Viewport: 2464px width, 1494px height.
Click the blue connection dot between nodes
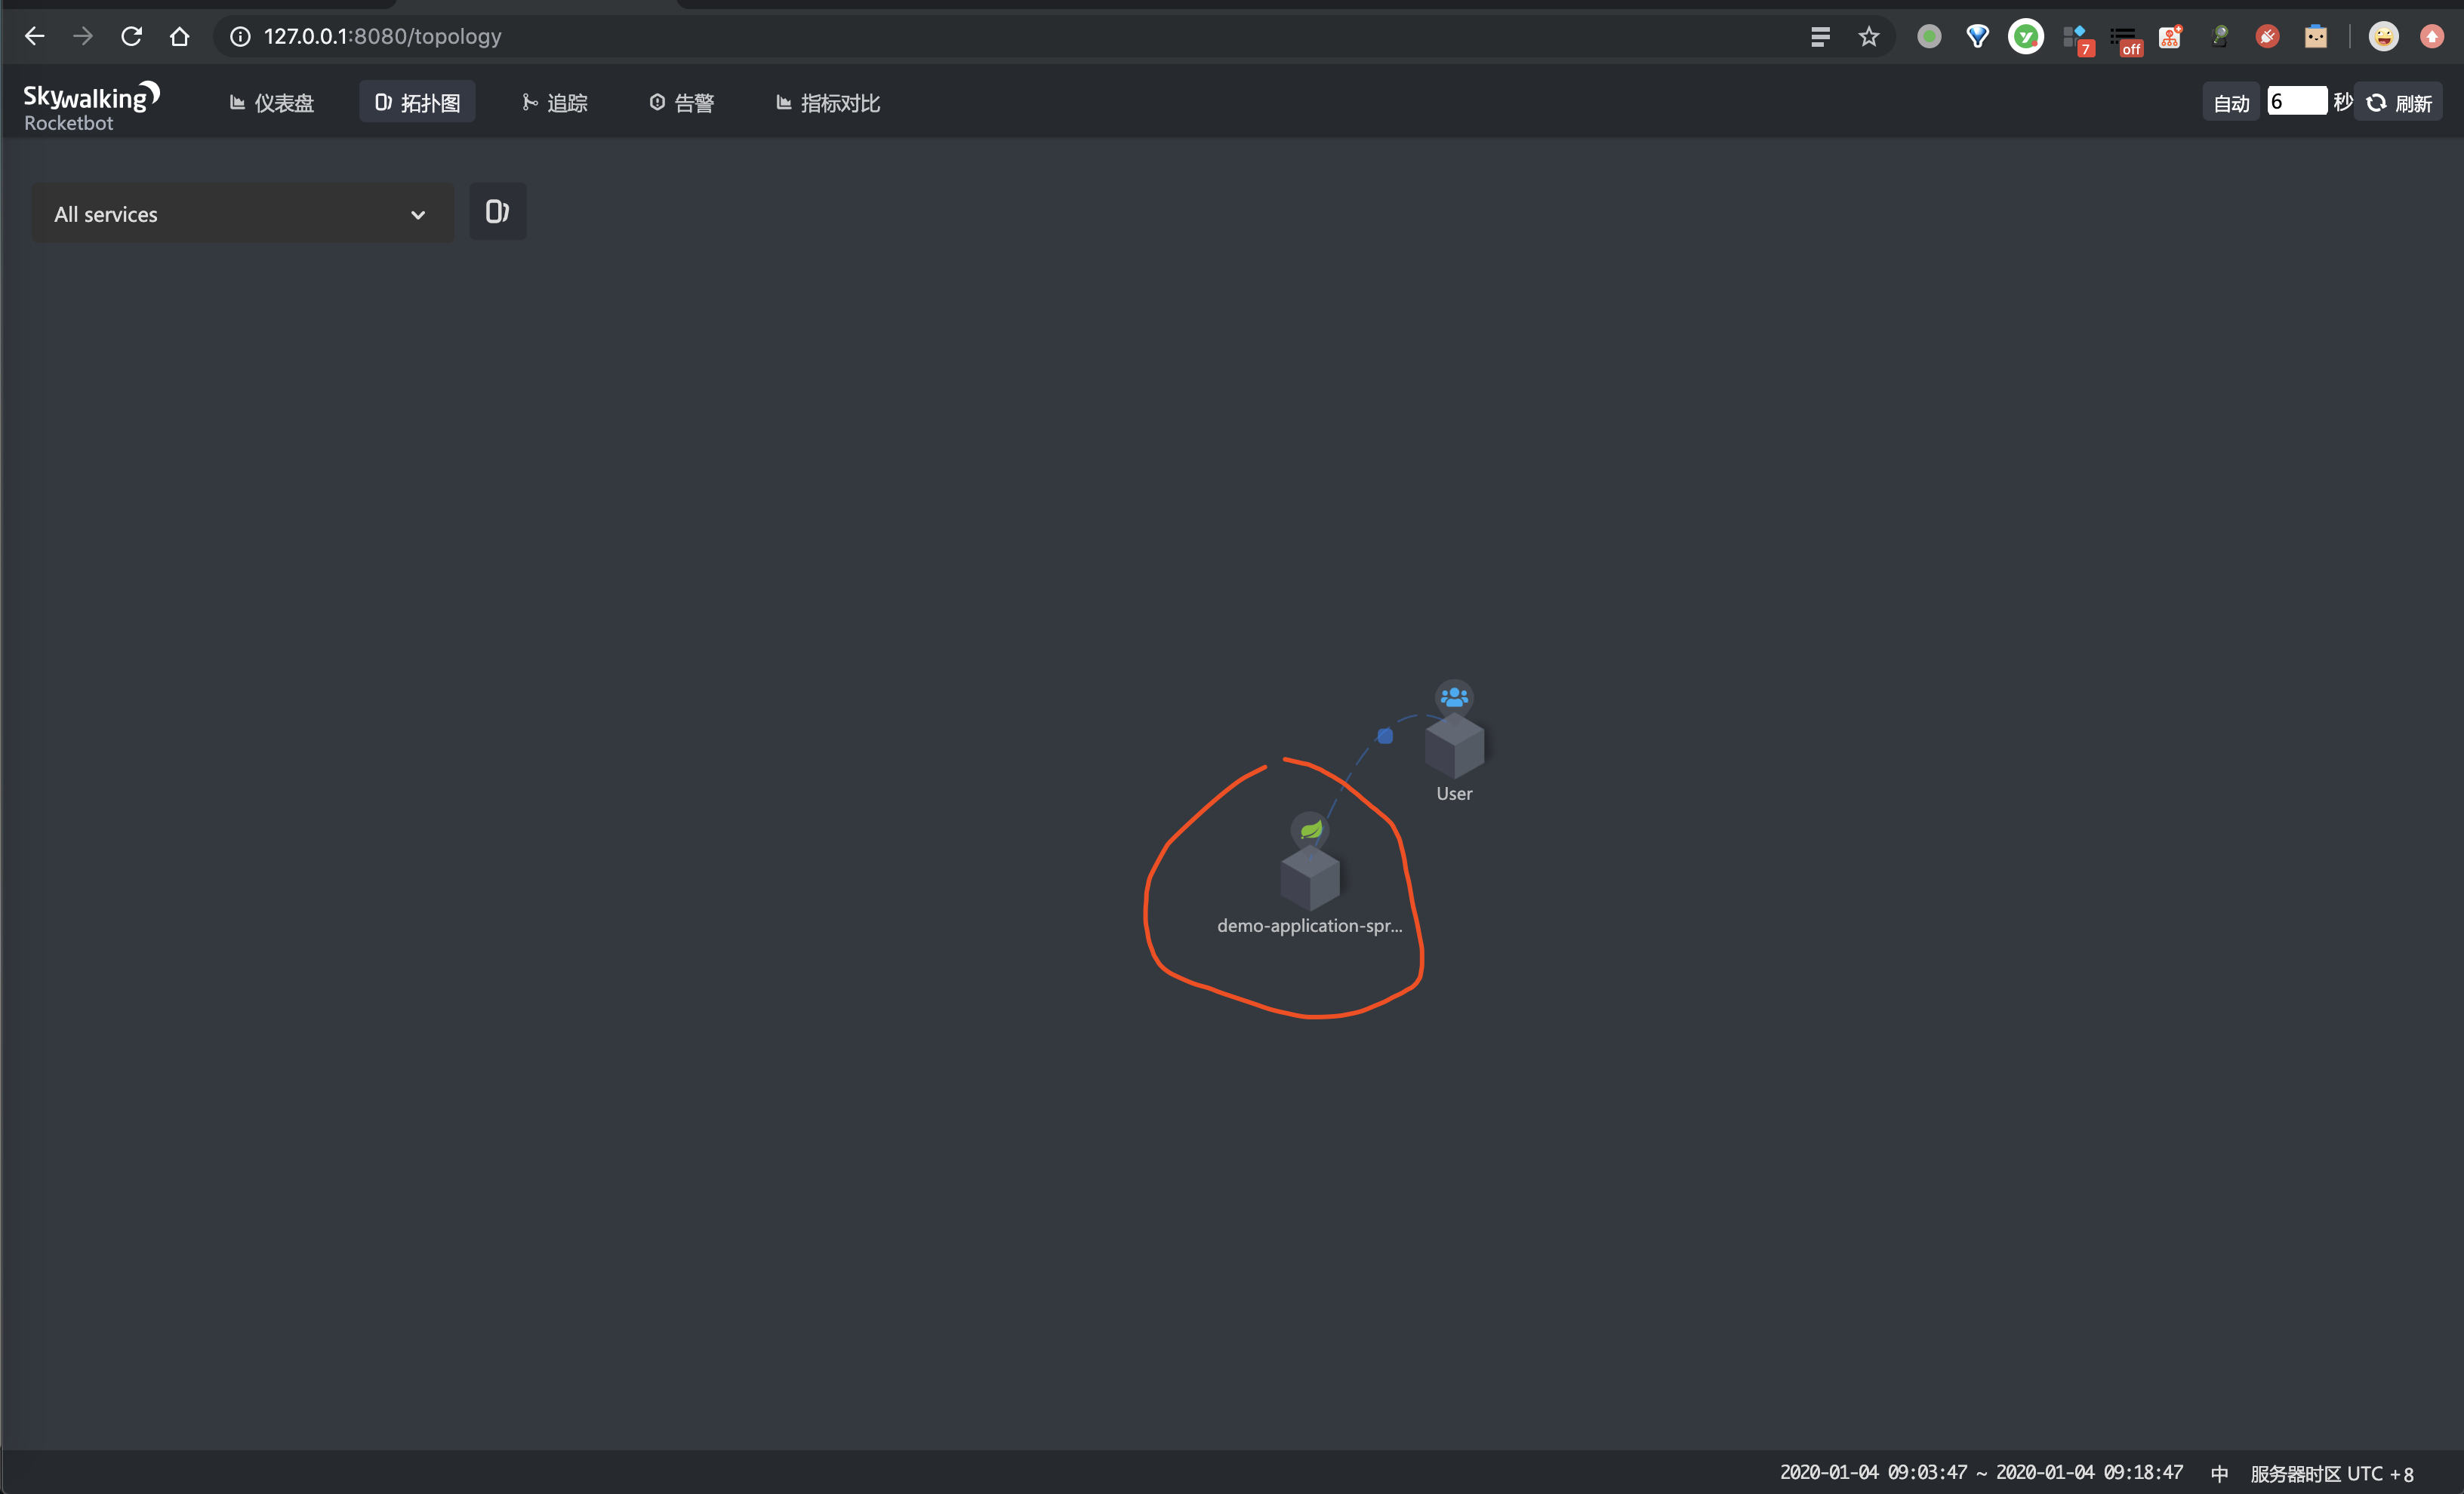click(x=1385, y=736)
